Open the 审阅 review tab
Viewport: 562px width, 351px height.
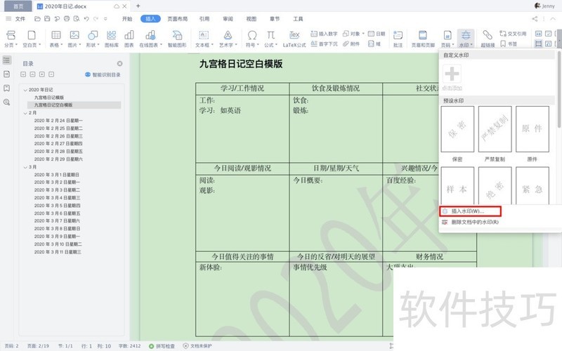[x=228, y=19]
